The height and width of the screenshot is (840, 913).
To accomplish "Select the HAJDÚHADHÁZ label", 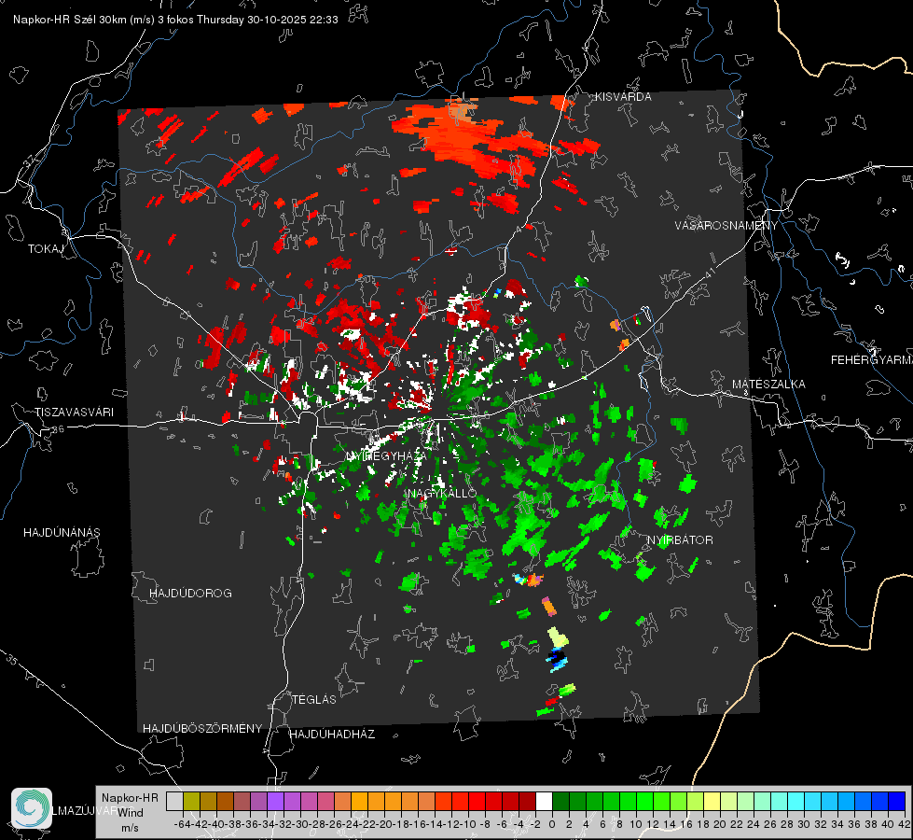I will (332, 734).
